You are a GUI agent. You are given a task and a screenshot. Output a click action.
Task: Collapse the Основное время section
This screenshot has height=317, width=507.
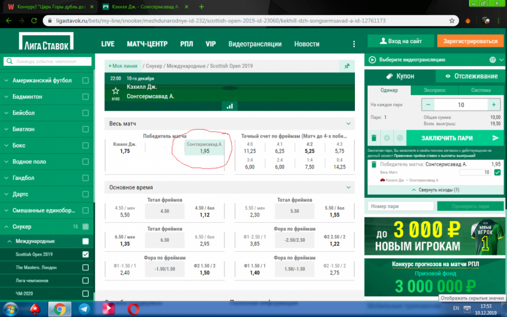pos(348,187)
